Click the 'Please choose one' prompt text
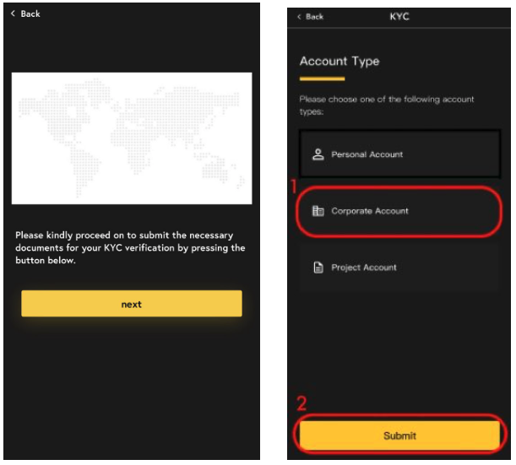The height and width of the screenshot is (465, 516). point(387,105)
